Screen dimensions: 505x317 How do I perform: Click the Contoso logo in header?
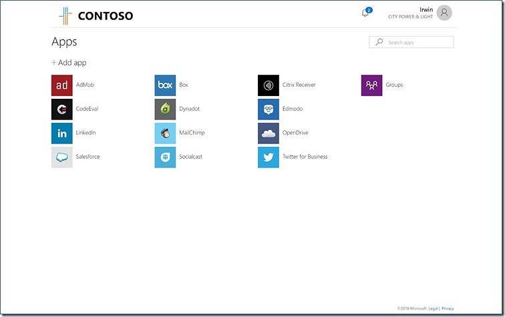[96, 15]
